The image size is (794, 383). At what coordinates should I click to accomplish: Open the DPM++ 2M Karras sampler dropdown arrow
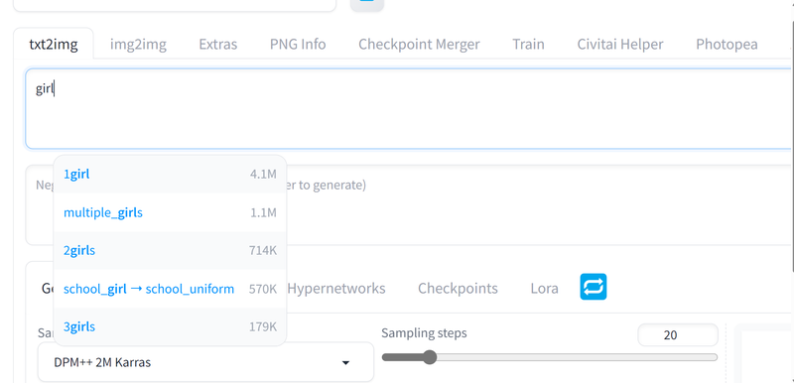pos(345,363)
